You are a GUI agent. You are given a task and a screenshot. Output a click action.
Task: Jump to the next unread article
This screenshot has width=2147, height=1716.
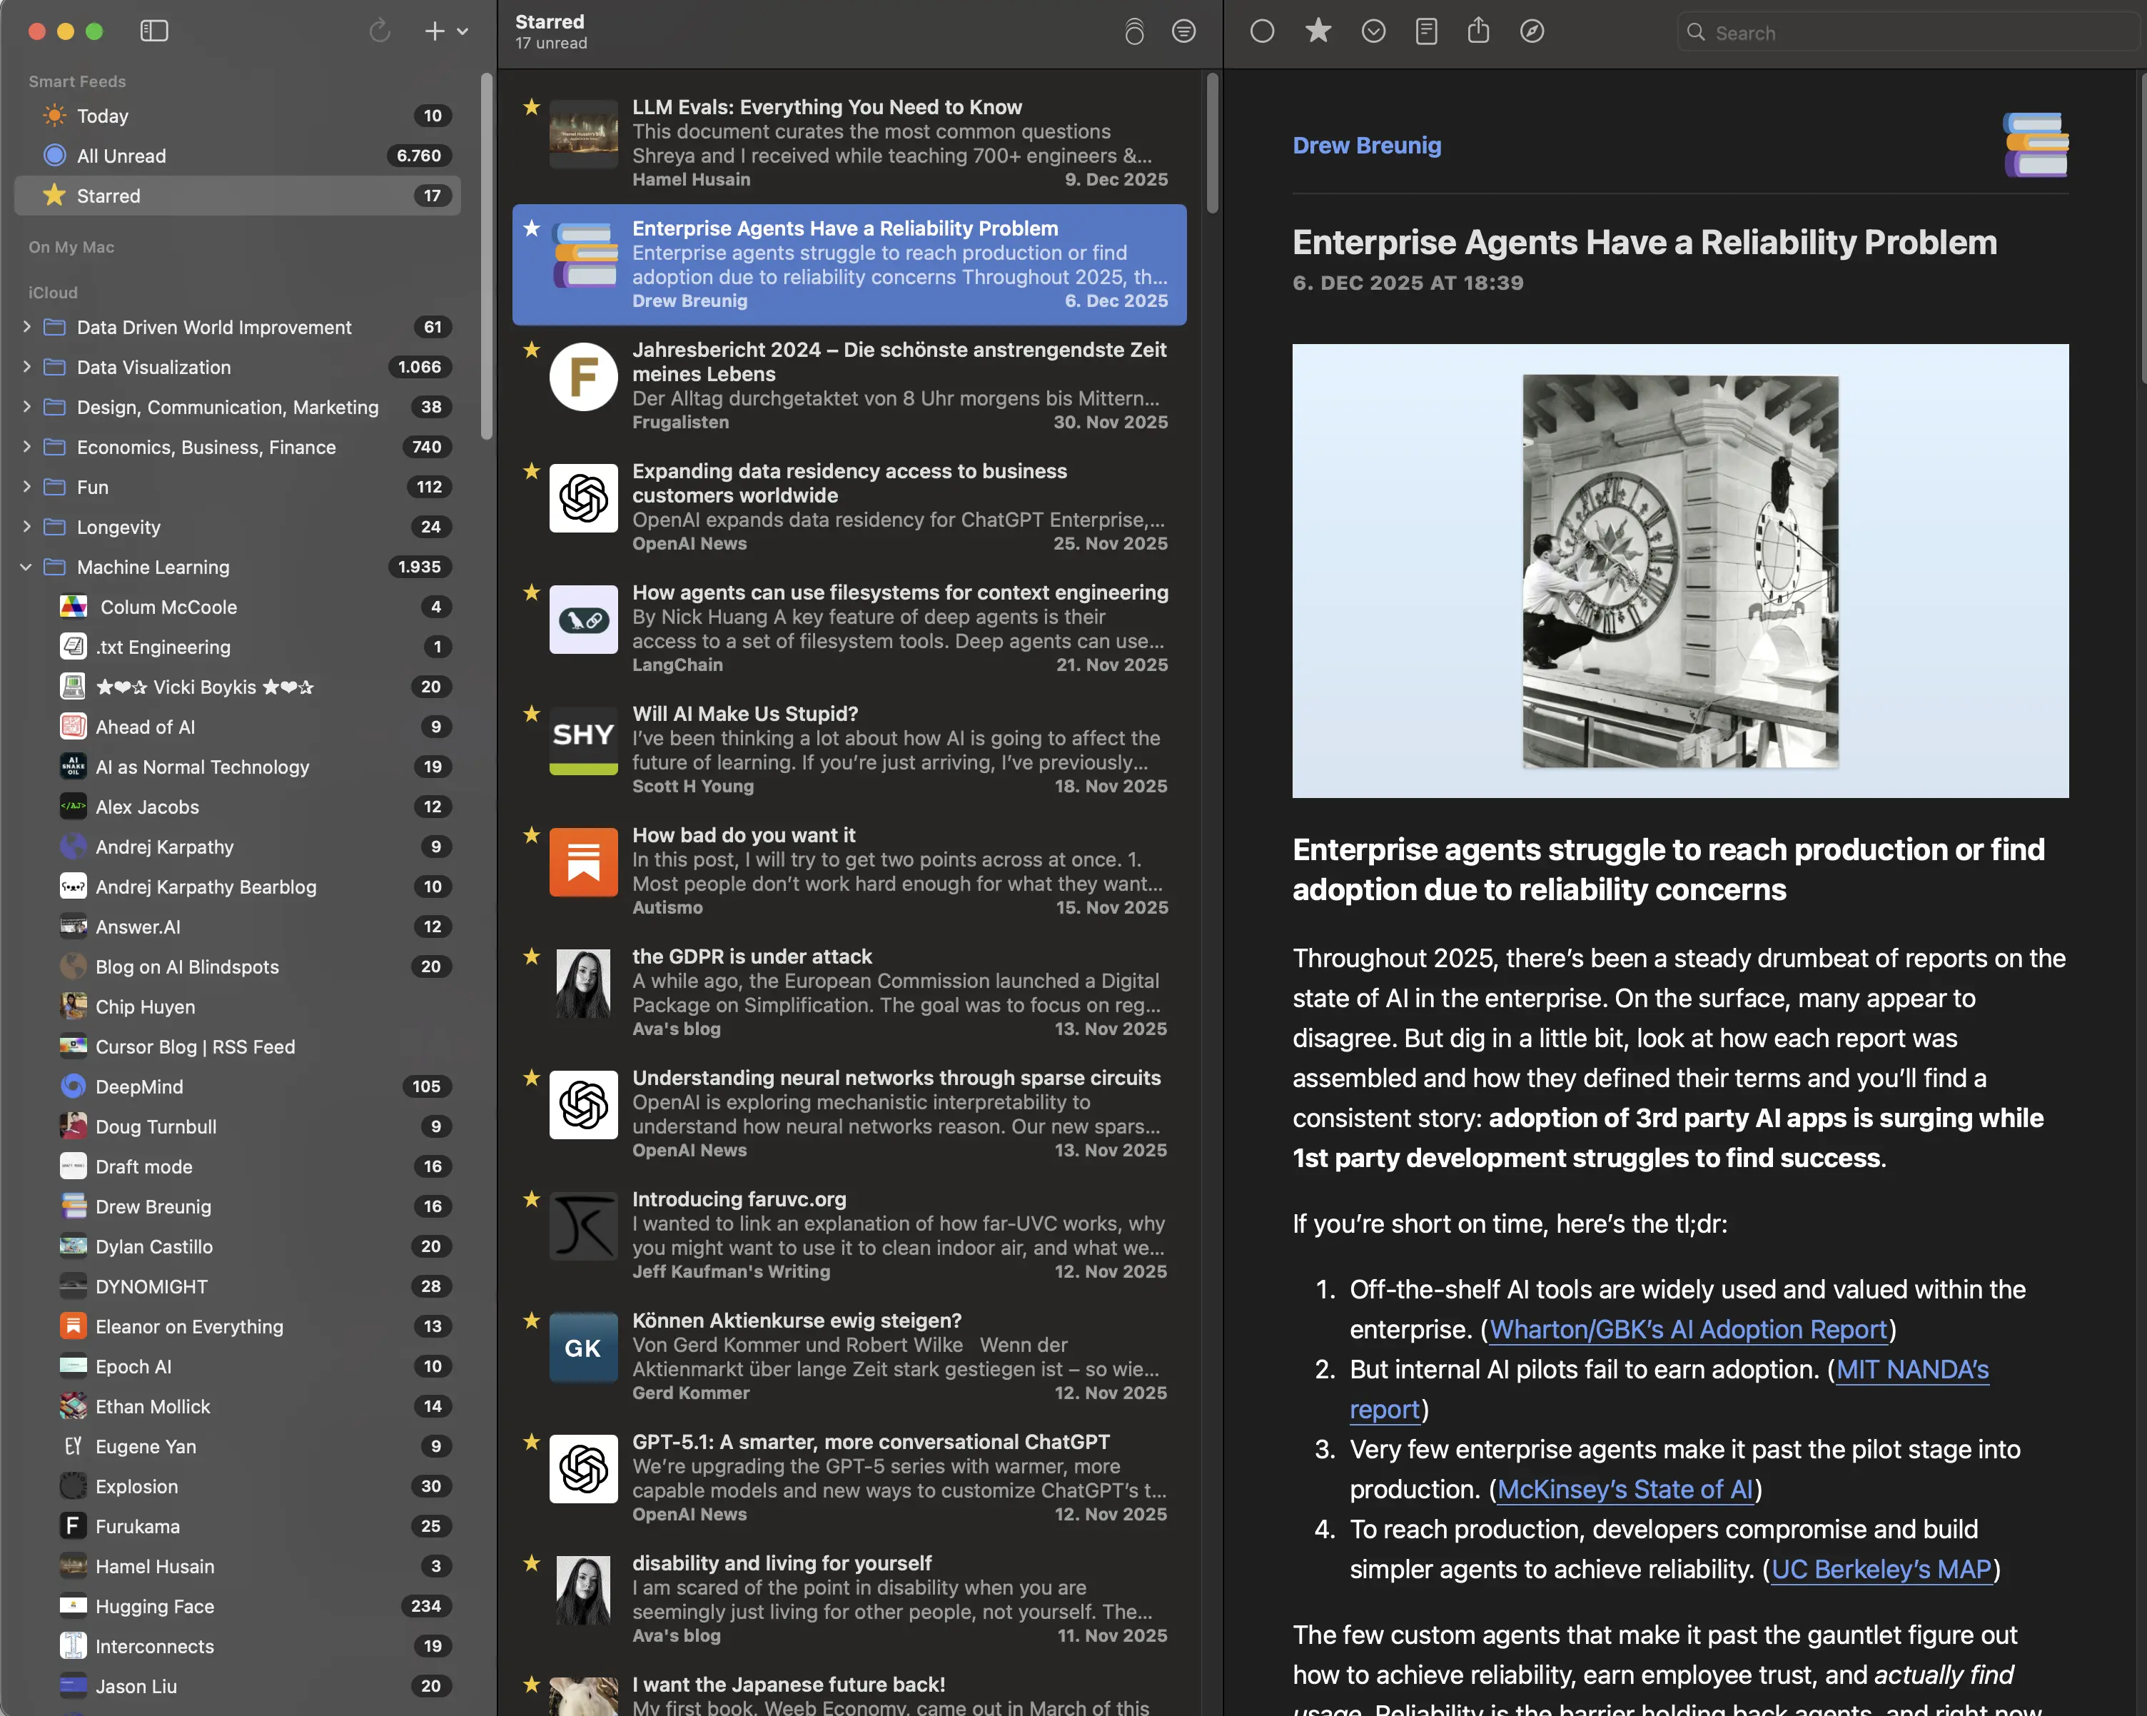tap(1373, 32)
